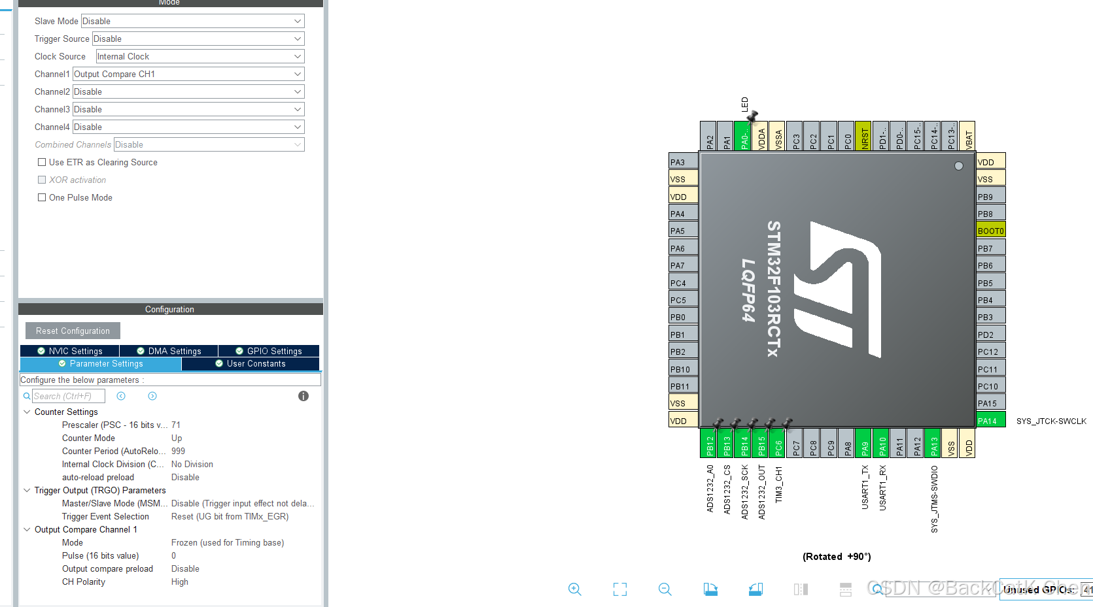
Task: Click the horizontal split view icon
Action: (846, 589)
